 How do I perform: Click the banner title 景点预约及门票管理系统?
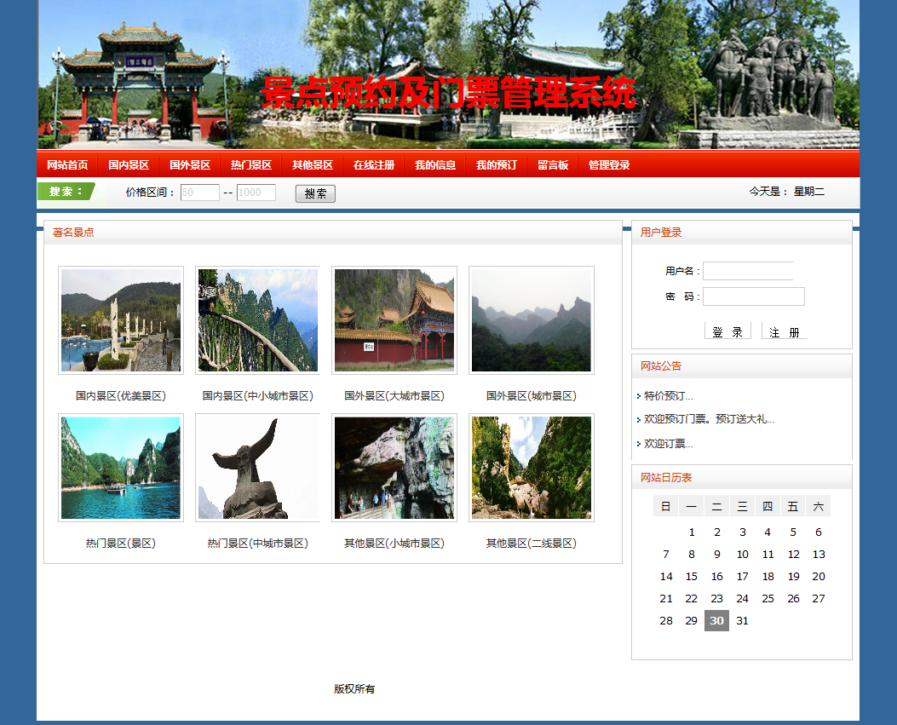[448, 93]
